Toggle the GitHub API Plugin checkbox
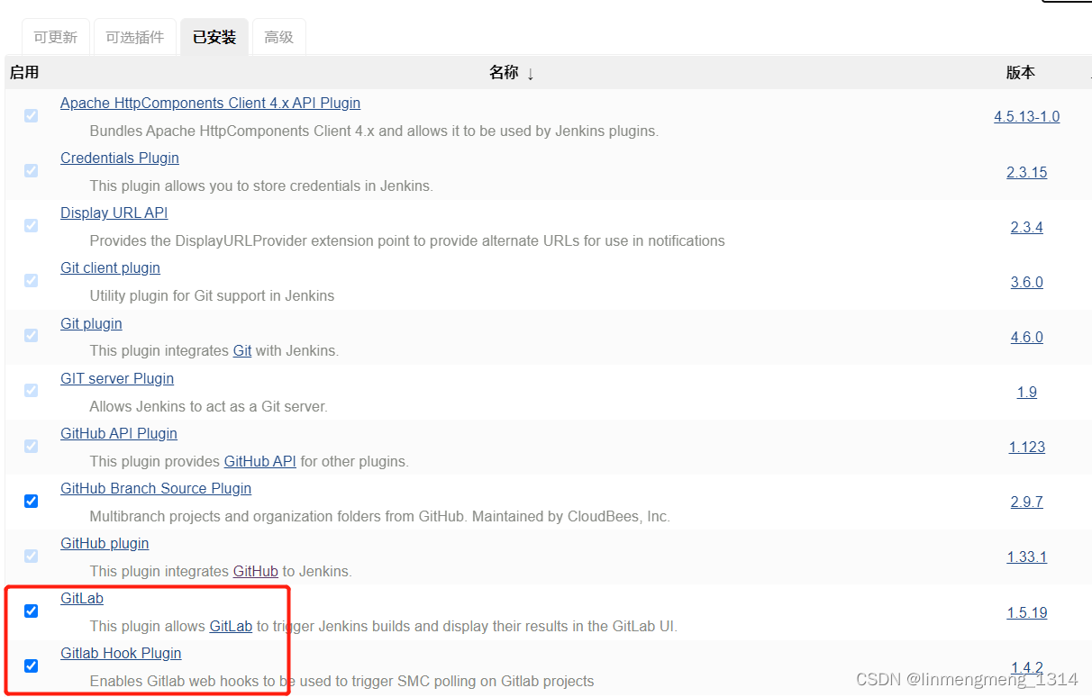This screenshot has width=1092, height=697. click(32, 446)
